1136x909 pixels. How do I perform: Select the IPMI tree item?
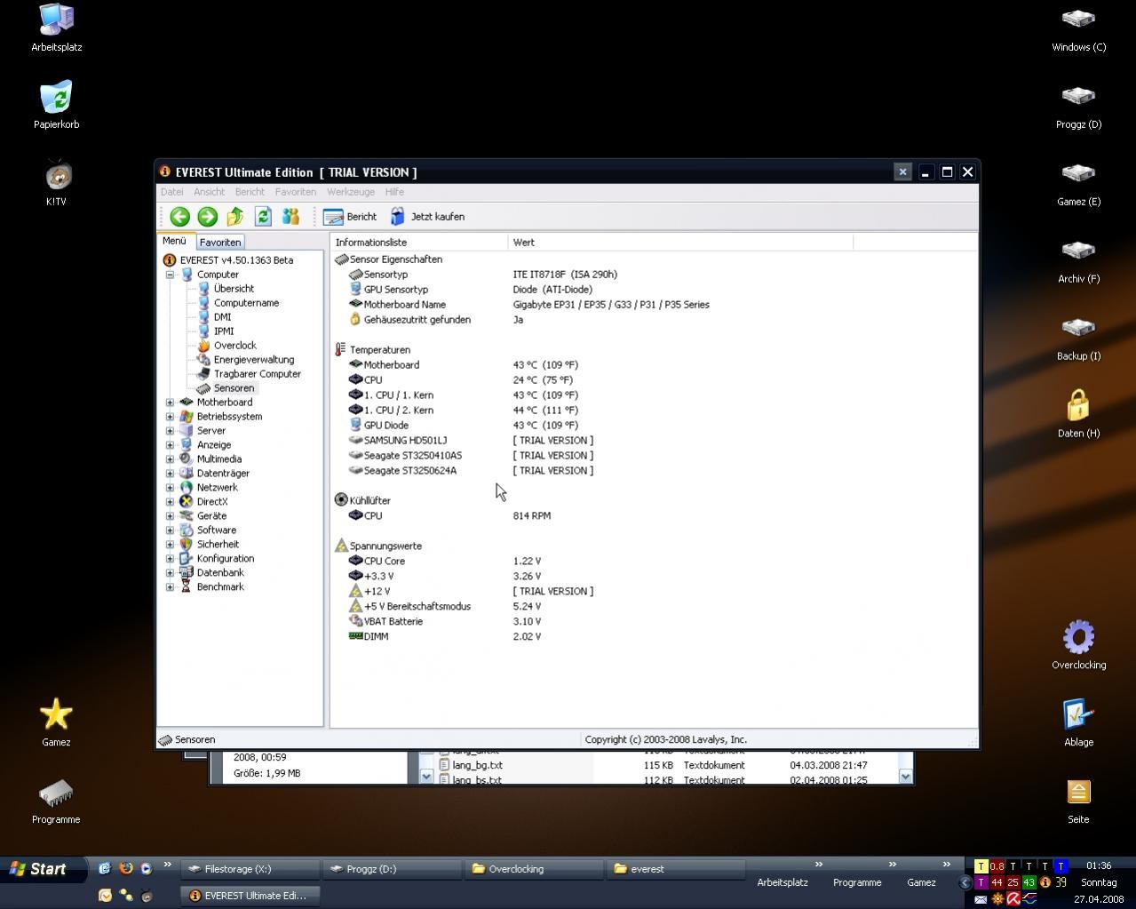tap(224, 331)
